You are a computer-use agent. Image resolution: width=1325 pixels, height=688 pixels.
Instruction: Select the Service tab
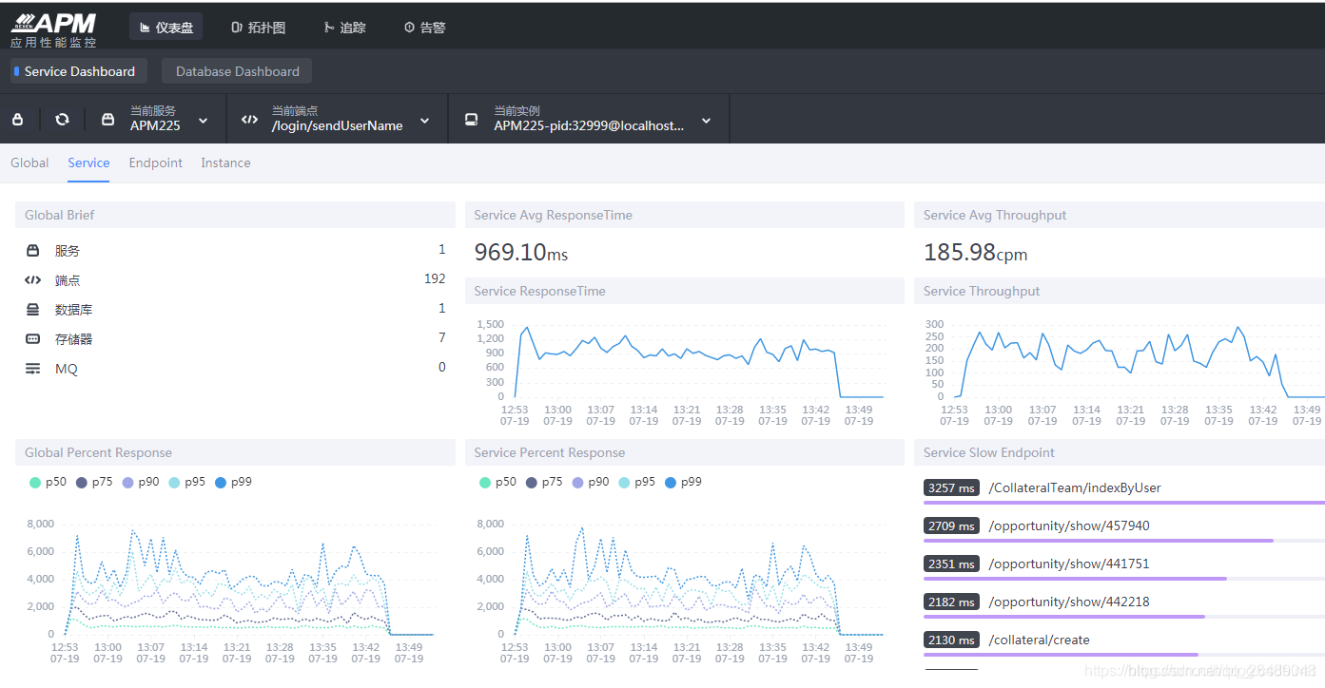(x=88, y=162)
